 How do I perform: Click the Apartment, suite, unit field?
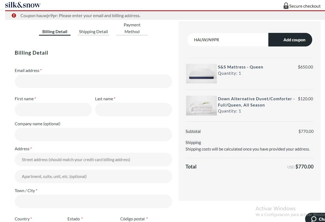tap(93, 176)
